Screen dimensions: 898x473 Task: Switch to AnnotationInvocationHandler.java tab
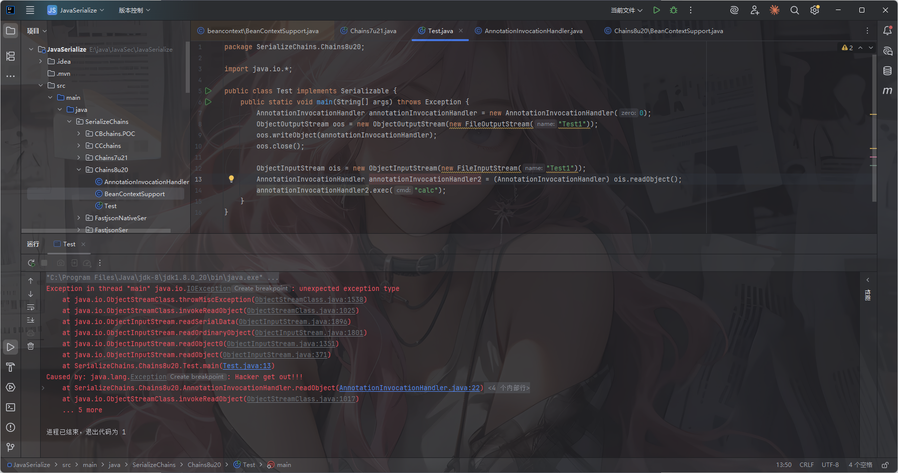point(533,31)
